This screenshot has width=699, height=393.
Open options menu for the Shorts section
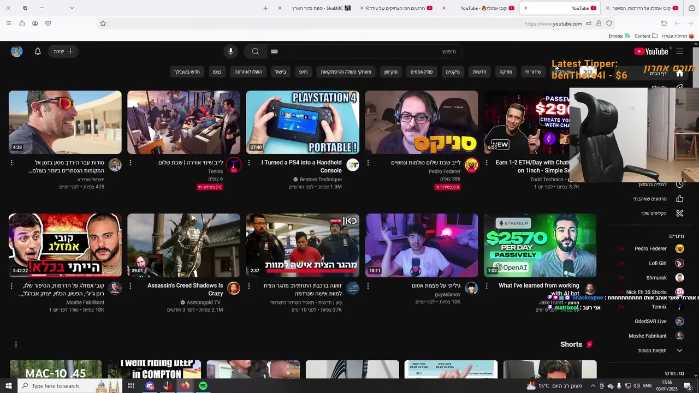tap(16, 344)
